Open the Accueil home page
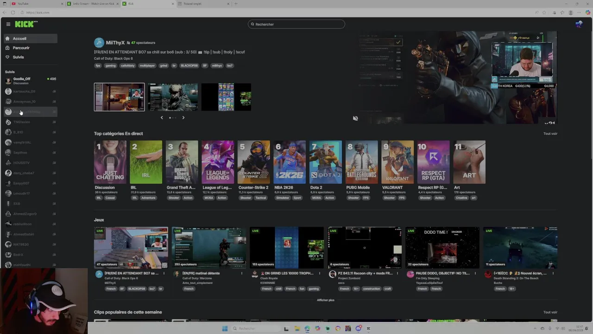The height and width of the screenshot is (334, 593). pos(31,39)
